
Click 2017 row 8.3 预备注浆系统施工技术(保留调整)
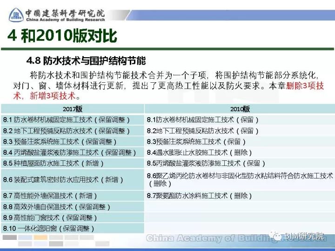pos(73,141)
